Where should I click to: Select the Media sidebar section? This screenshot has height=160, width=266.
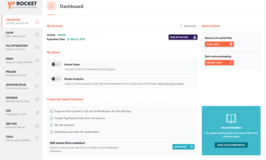22,60
